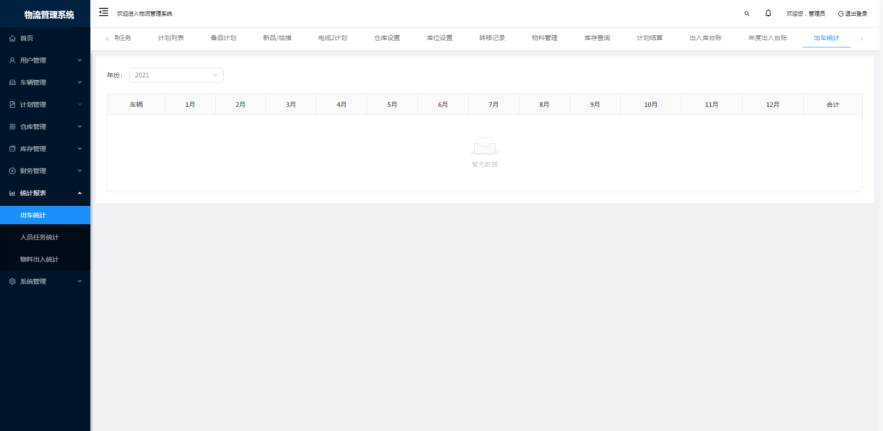883x431 pixels.
Task: Click the 统计报表 bar chart icon
Action: click(12, 193)
